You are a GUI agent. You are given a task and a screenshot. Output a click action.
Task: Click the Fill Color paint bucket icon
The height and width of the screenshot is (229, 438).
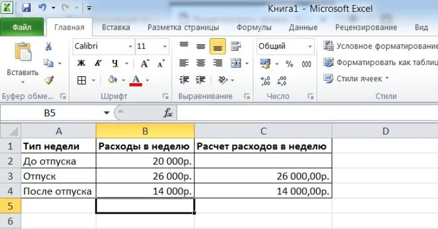112,80
